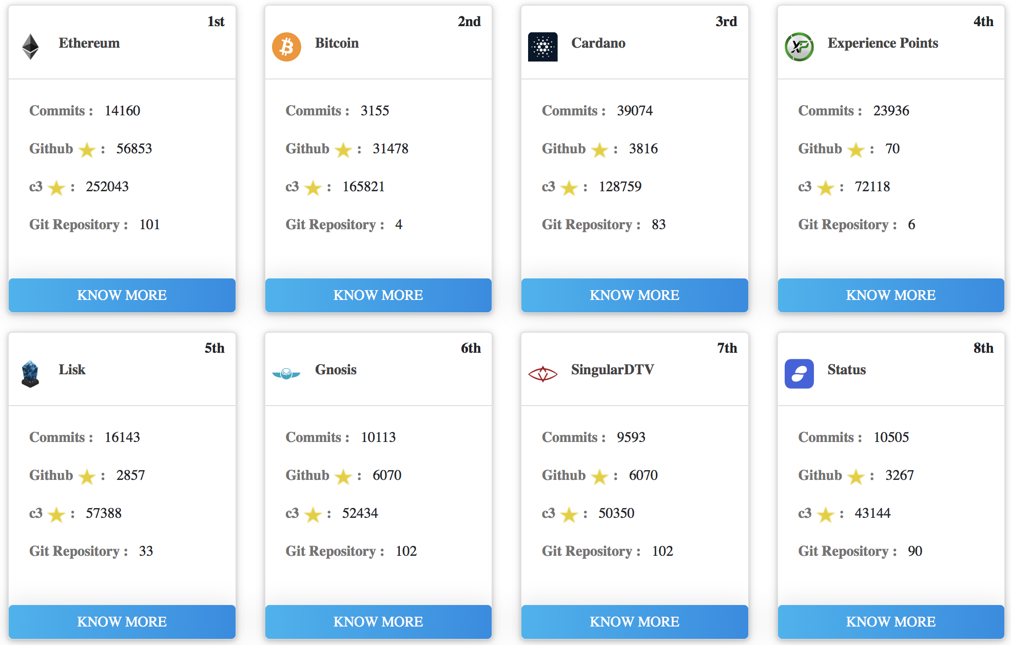Click the Status blue rounded logo
The width and height of the screenshot is (1011, 645).
[799, 373]
